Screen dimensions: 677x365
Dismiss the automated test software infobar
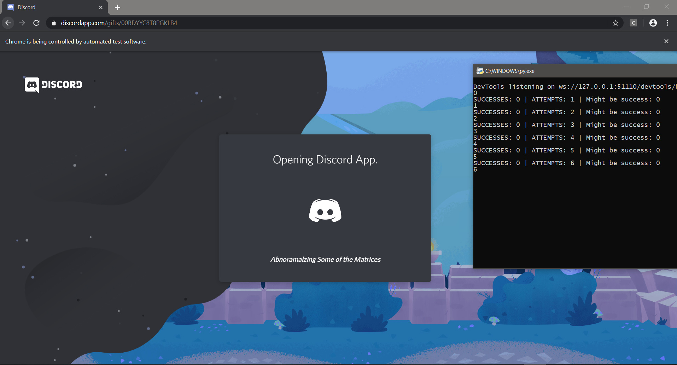point(666,41)
